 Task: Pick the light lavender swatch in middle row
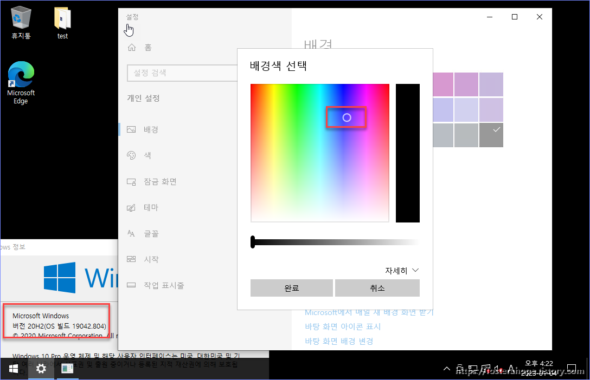tap(466, 110)
